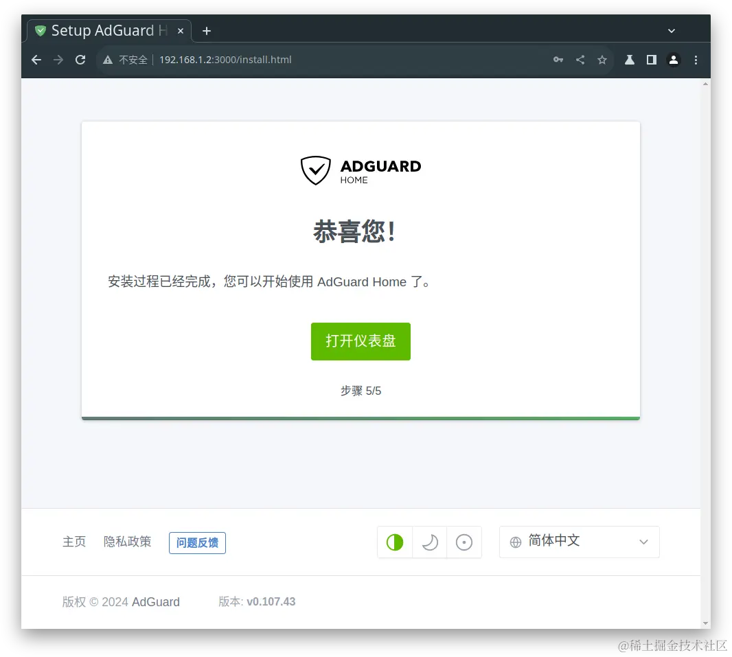Image resolution: width=732 pixels, height=657 pixels.
Task: Click the 问题反馈 button
Action: pos(197,542)
